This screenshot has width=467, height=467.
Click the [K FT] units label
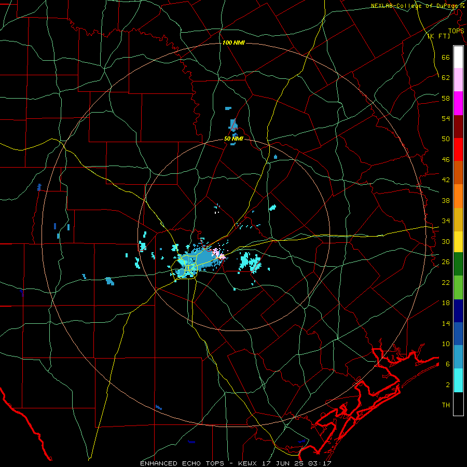coord(438,36)
